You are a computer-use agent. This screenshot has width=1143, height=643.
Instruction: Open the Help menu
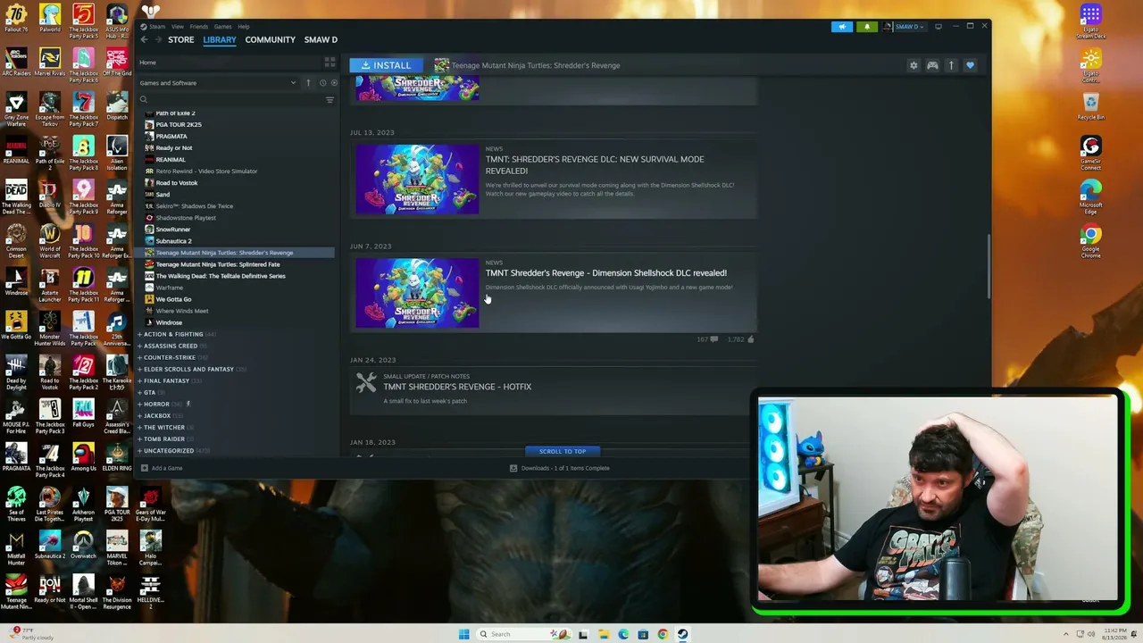point(244,26)
